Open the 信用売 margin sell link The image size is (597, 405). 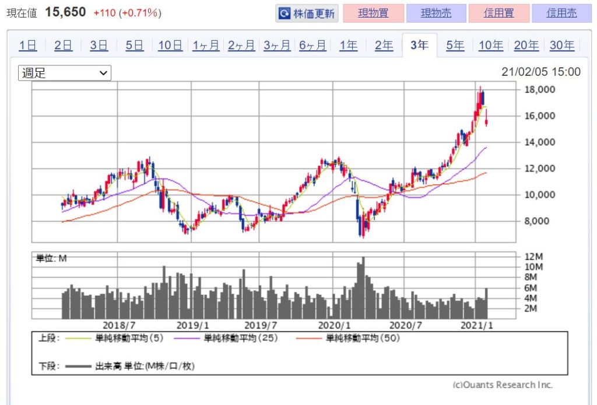[x=561, y=13]
